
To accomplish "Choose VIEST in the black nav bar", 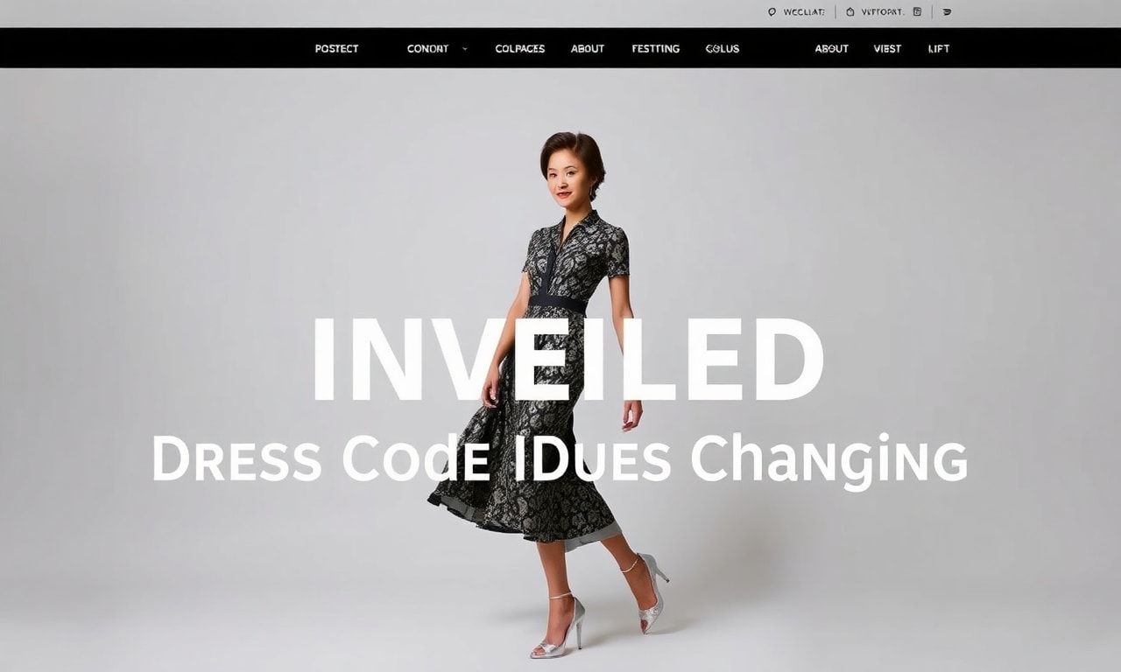I will pos(887,49).
